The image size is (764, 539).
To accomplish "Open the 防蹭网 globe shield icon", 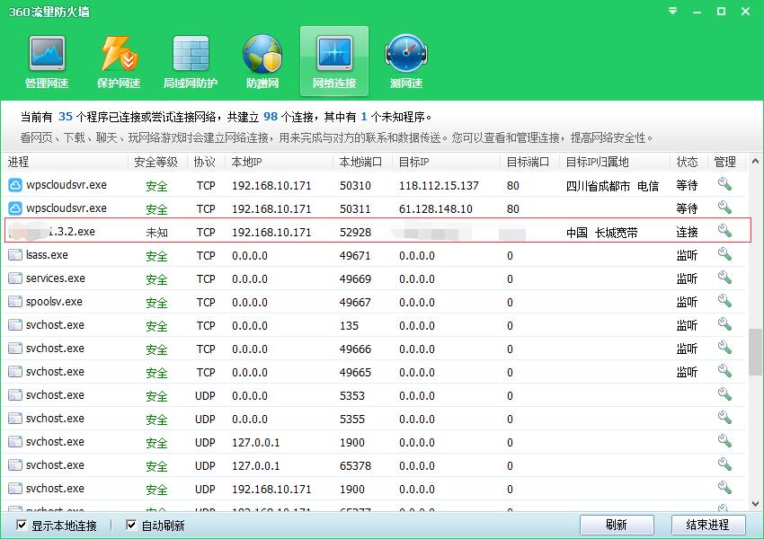I will [x=262, y=61].
